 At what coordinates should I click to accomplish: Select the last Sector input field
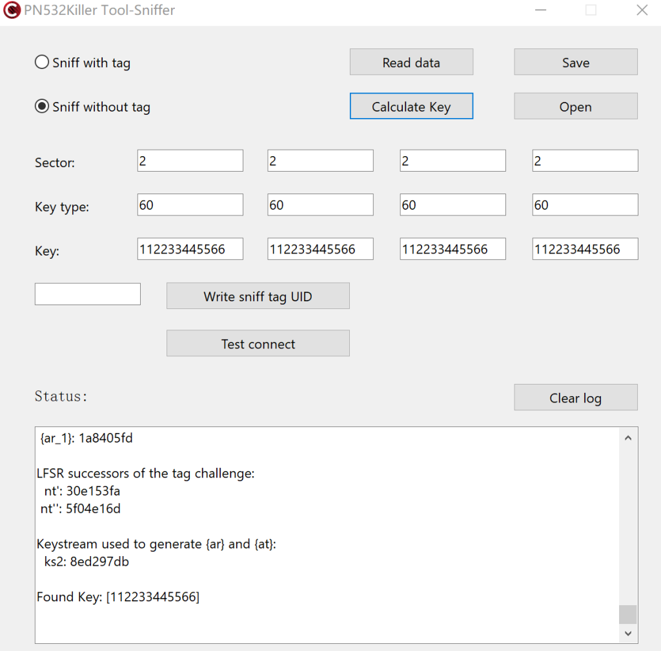[x=584, y=160]
